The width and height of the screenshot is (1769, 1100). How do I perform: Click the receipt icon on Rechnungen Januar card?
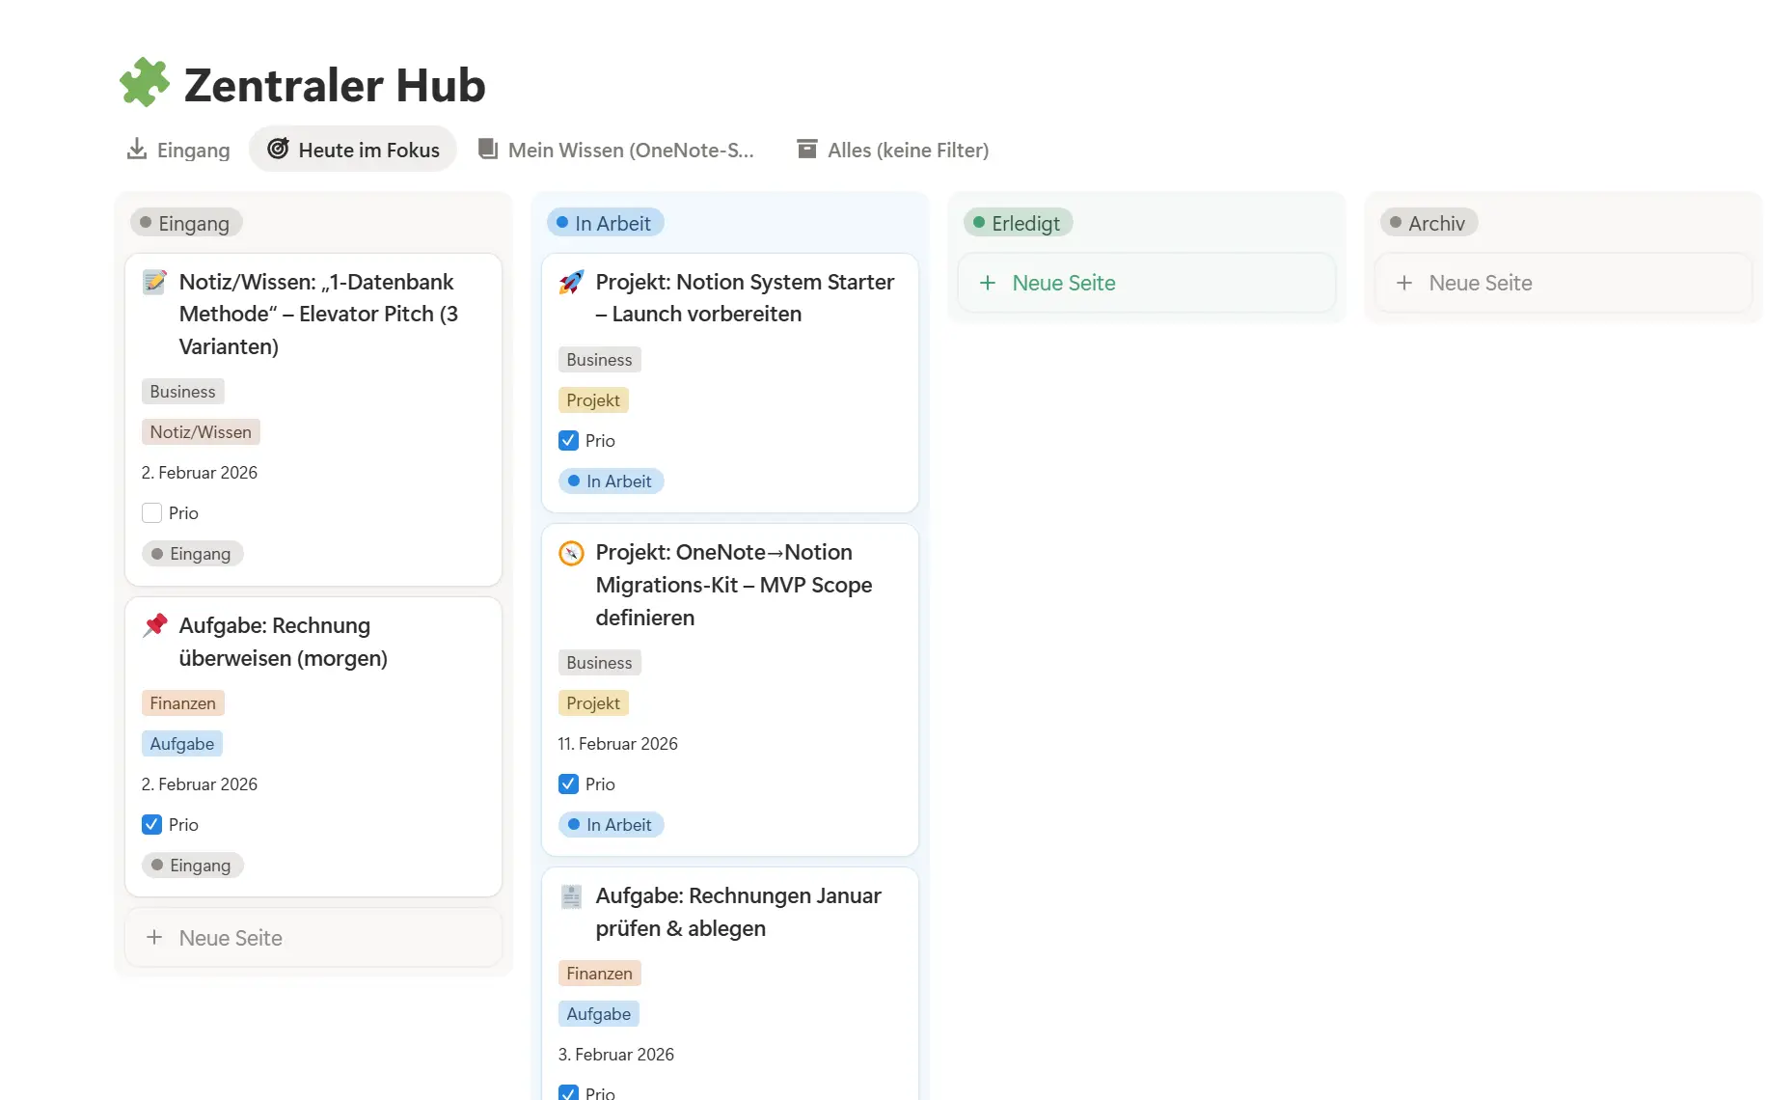click(571, 896)
